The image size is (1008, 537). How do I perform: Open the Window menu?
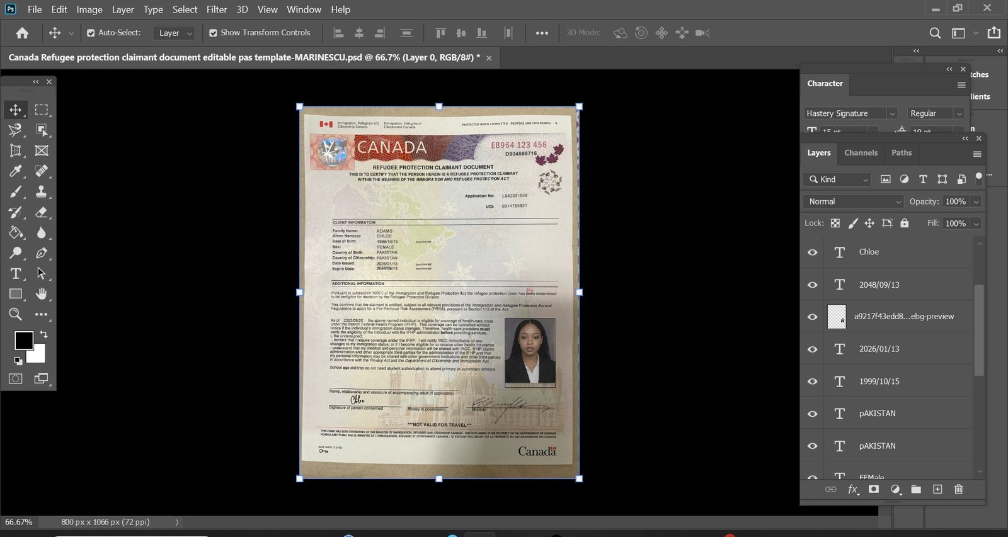pyautogui.click(x=304, y=9)
